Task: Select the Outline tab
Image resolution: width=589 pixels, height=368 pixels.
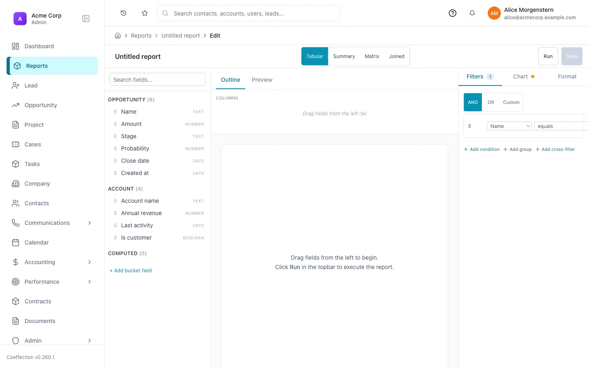Action: pos(231,80)
